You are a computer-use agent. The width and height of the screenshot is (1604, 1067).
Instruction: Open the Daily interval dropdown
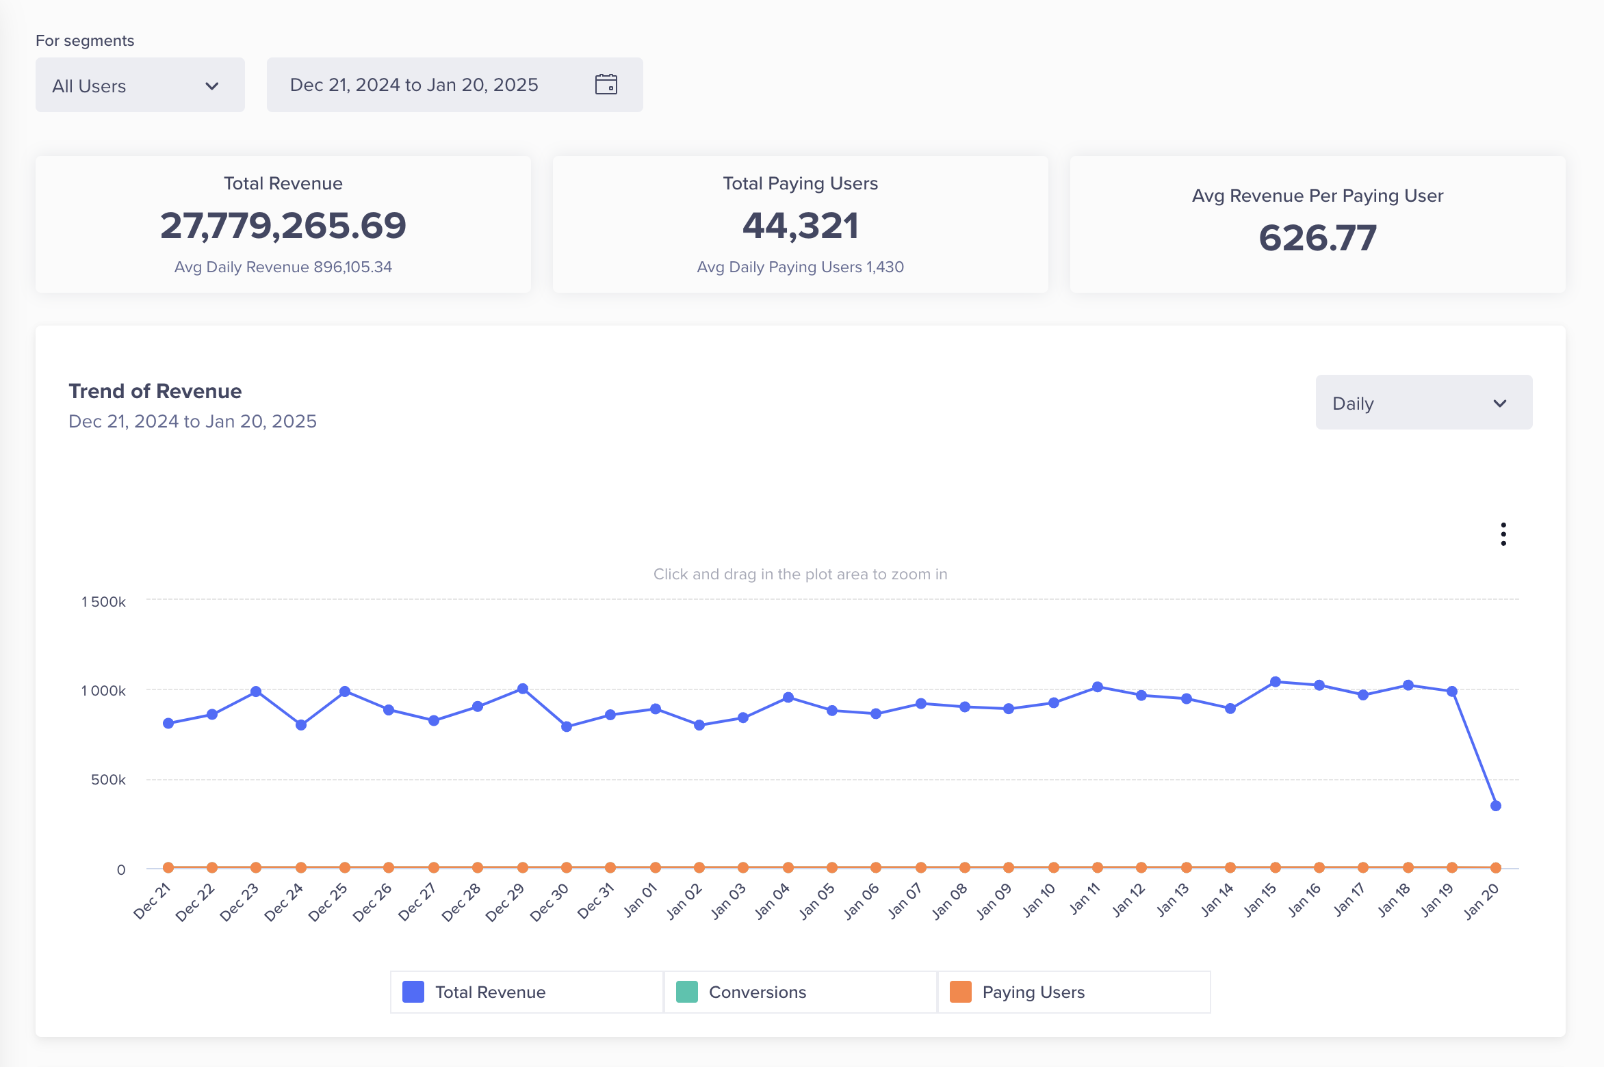pos(1423,402)
